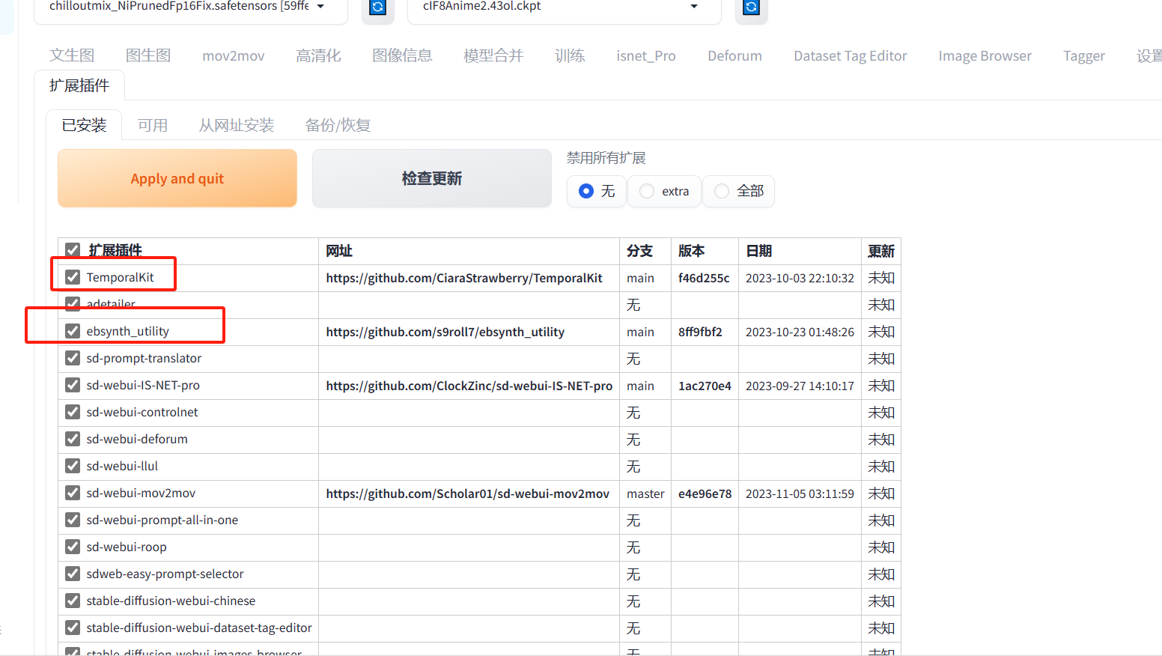This screenshot has height=656, width=1162.
Task: Switch to the 训练 tab
Action: (570, 55)
